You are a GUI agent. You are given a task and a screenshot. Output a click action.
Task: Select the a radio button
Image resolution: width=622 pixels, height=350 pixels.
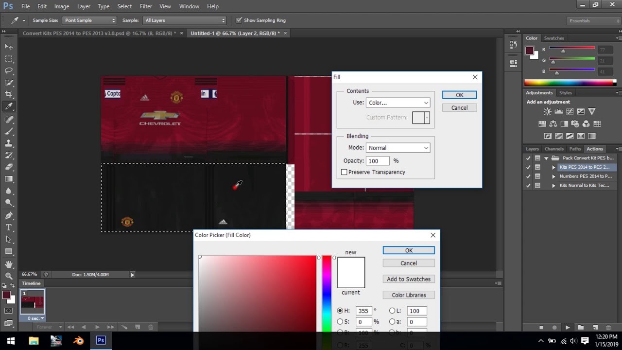click(x=392, y=322)
